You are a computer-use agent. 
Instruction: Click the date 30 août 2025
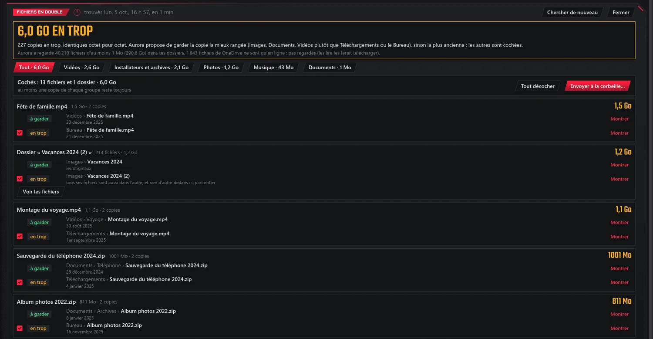pos(79,226)
